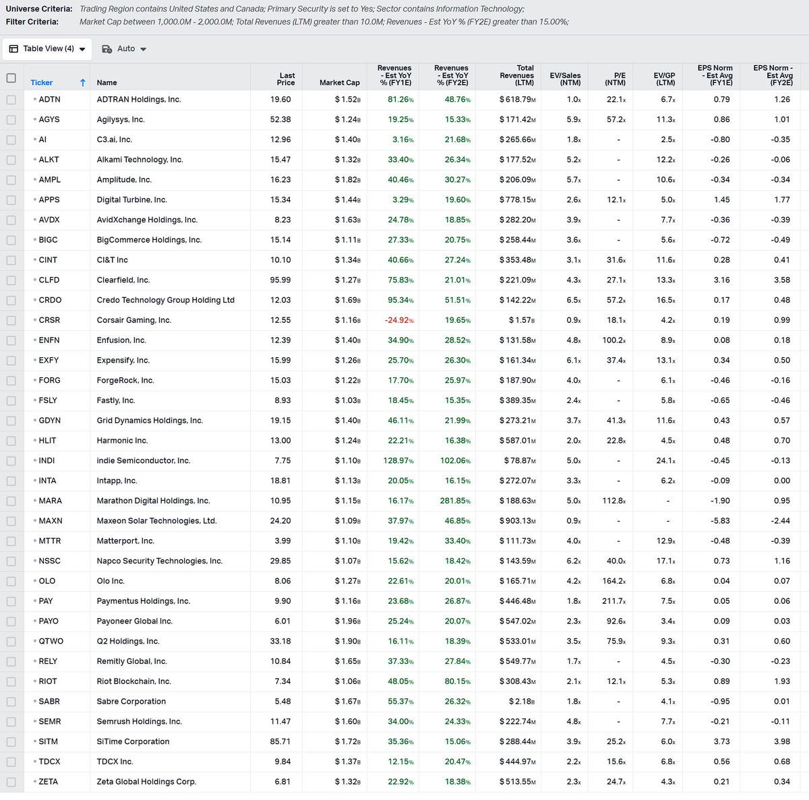Click indie Semiconductor, Inc. name
This screenshot has height=800, width=809.
coord(144,461)
